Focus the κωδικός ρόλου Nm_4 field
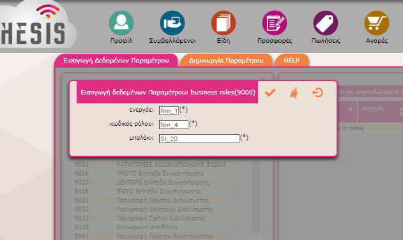Image resolution: width=403 pixels, height=240 pixels. click(174, 124)
